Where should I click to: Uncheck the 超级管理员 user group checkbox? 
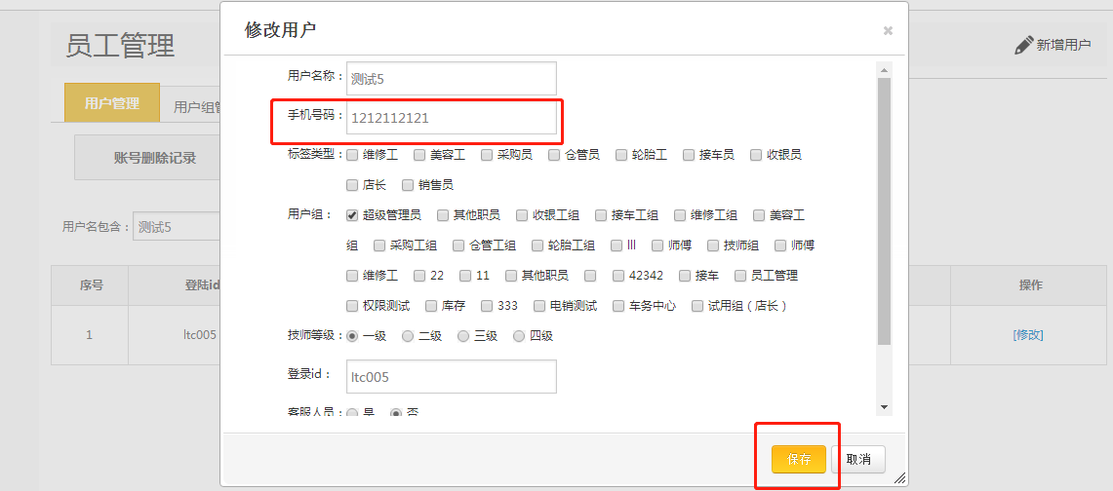coord(353,215)
